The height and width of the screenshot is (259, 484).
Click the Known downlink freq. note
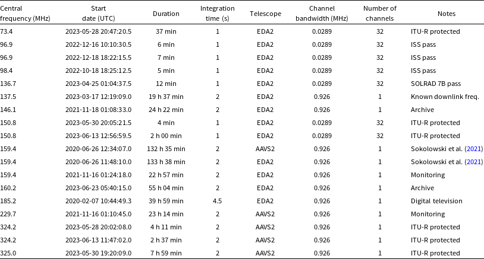pos(441,97)
